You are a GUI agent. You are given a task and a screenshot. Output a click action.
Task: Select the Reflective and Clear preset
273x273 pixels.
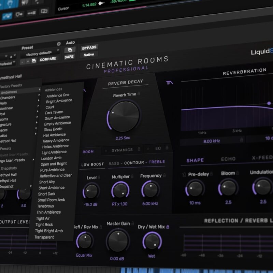tap(56, 176)
